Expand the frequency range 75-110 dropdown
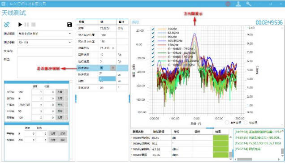Viewport: 285px width, 163px height. pyautogui.click(x=113, y=48)
